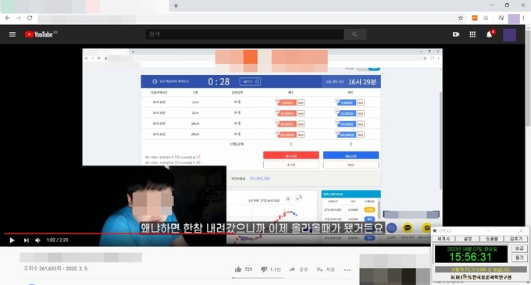Open Chrome's three-dot menu

click(x=523, y=18)
